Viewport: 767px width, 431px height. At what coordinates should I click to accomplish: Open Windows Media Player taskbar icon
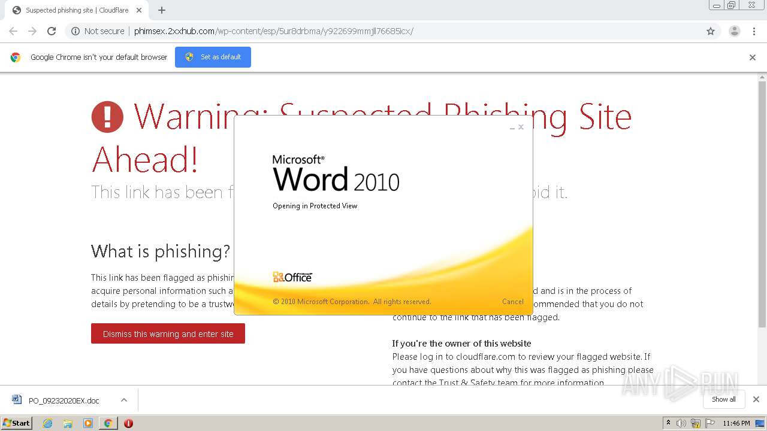[87, 423]
